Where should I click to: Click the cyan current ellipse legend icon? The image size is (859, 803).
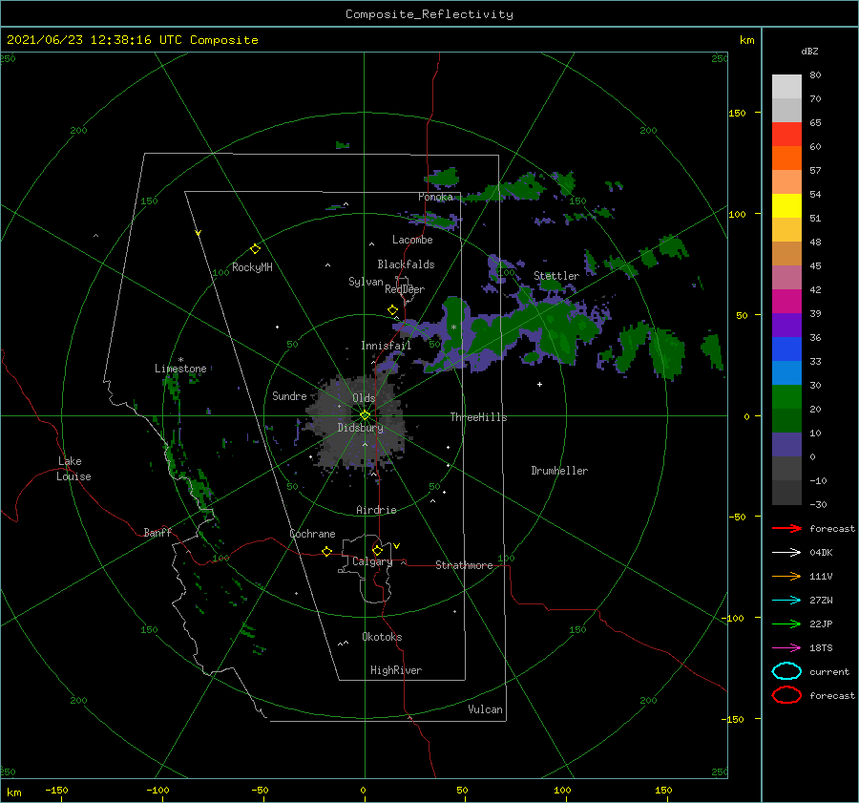tap(786, 671)
